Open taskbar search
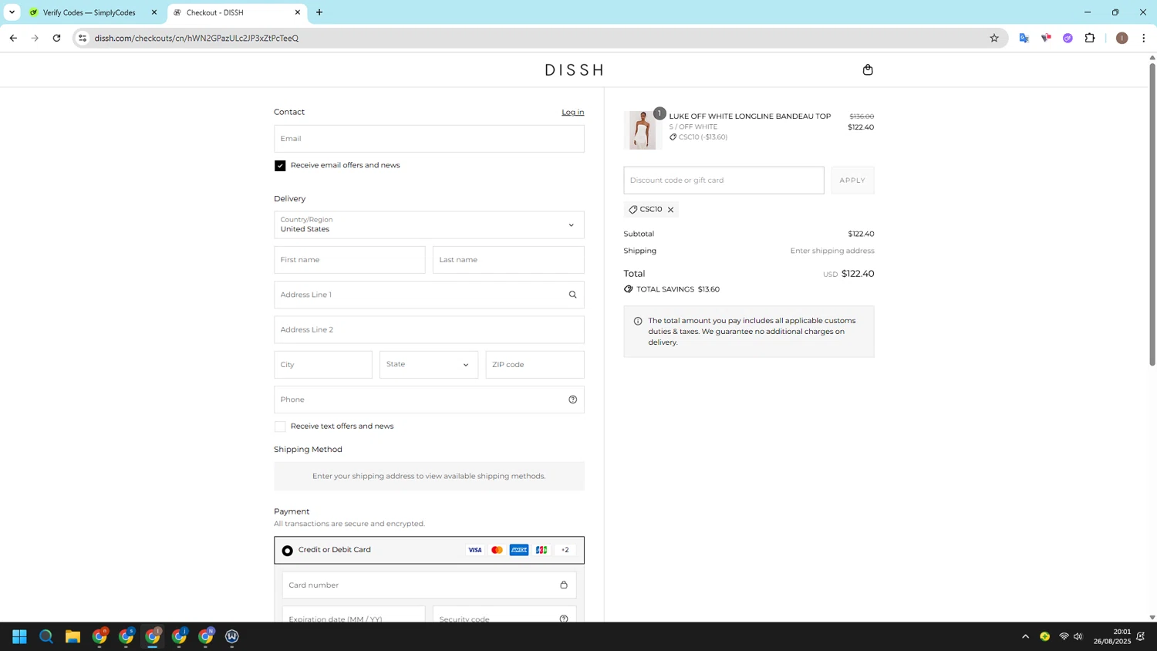The width and height of the screenshot is (1157, 651). 46,636
